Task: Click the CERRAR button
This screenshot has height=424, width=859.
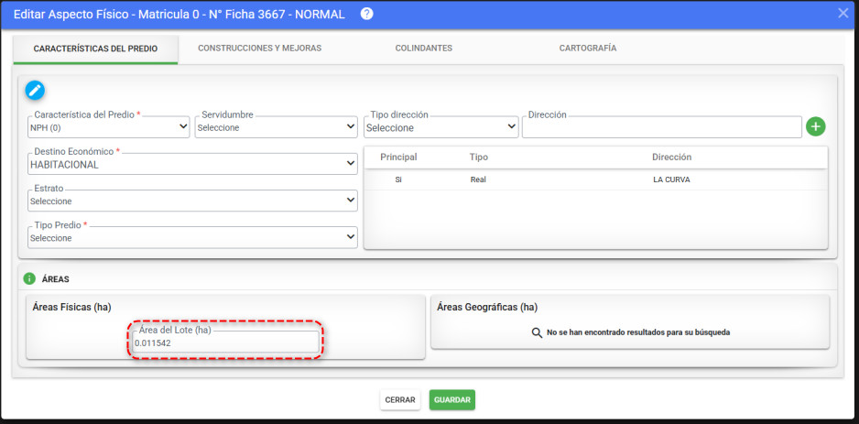Action: click(400, 400)
